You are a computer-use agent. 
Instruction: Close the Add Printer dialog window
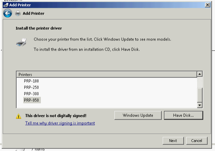(207, 5)
